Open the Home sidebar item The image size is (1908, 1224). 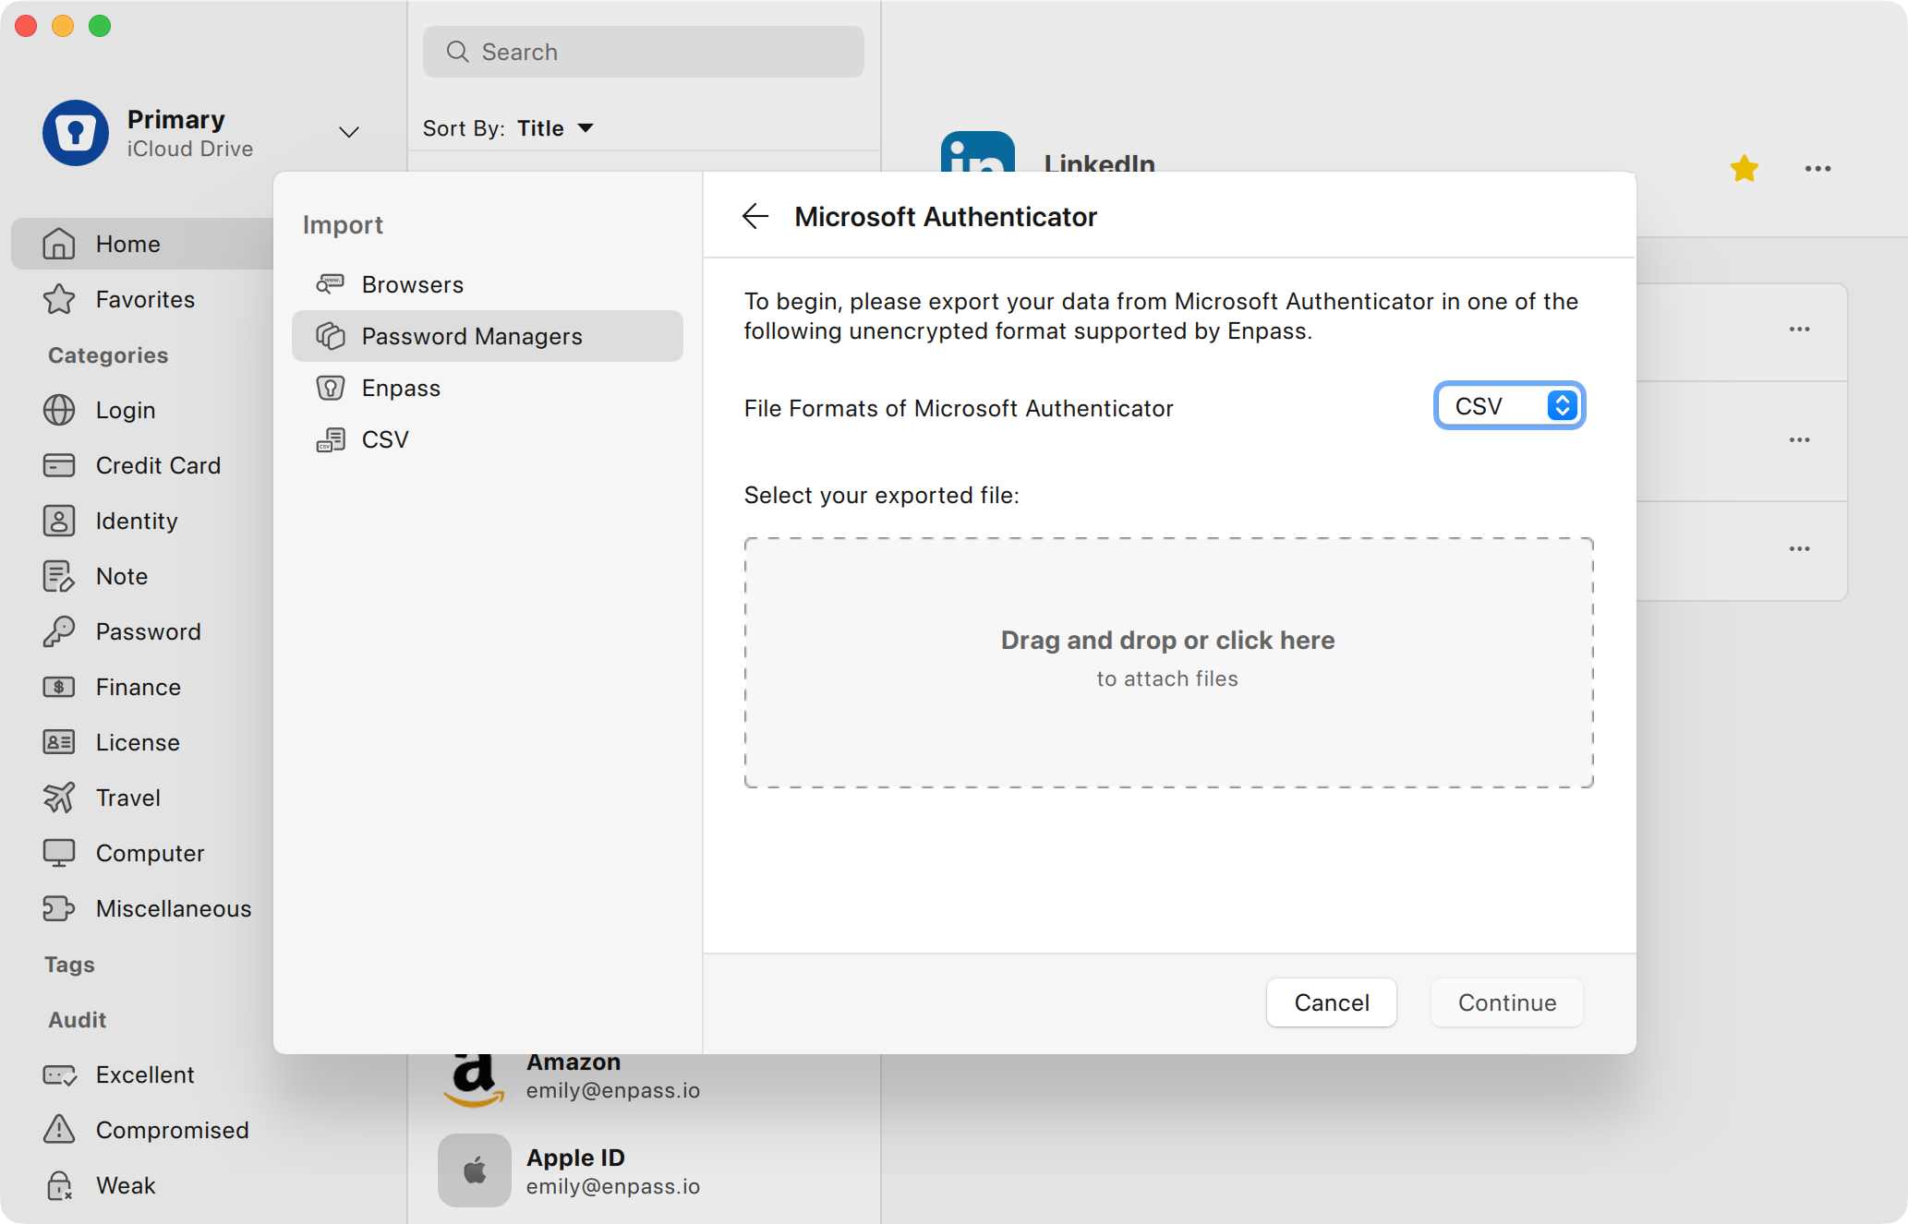pyautogui.click(x=143, y=244)
